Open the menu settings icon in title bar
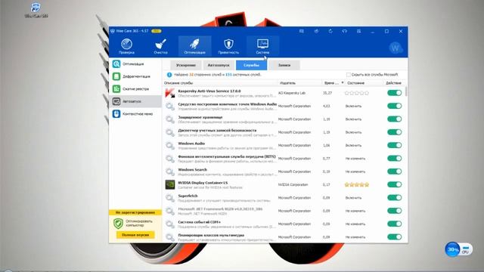This screenshot has height=272, width=484. [x=358, y=31]
